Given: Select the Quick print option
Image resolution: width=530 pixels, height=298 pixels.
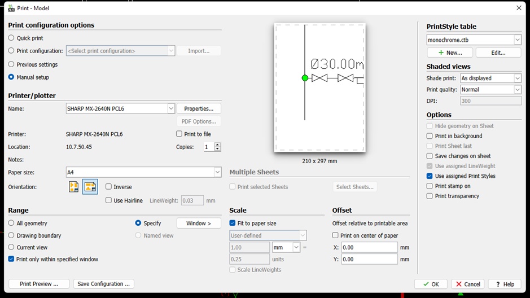Looking at the screenshot, I should coord(11,38).
